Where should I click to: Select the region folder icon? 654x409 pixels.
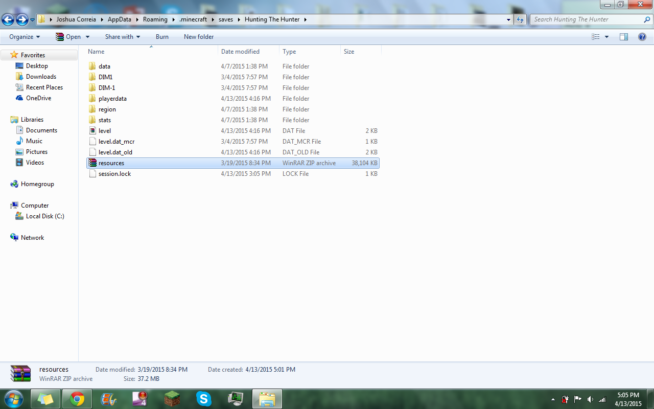pos(92,109)
